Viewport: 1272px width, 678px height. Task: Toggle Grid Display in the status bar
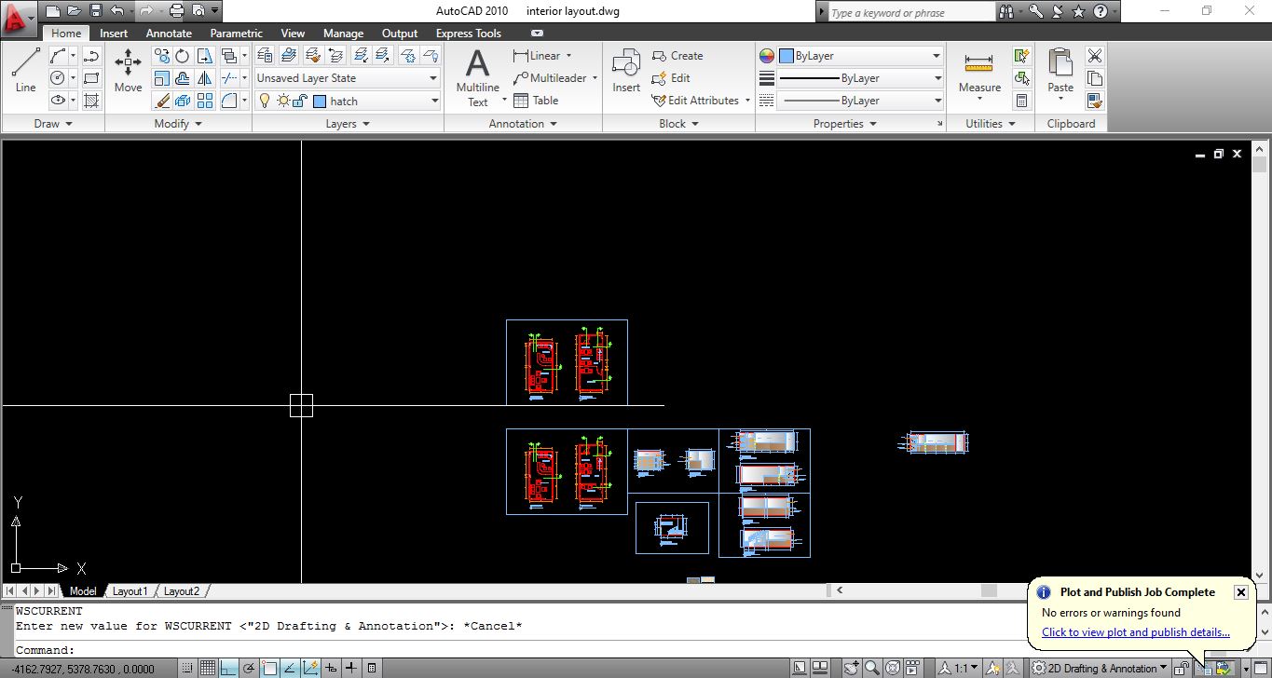[209, 668]
